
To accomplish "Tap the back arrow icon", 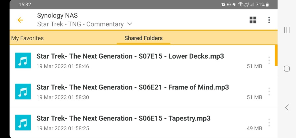I will [x=20, y=20].
